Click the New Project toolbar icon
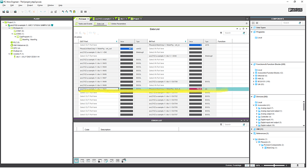This screenshot has height=168, width=308. (x=4, y=12)
